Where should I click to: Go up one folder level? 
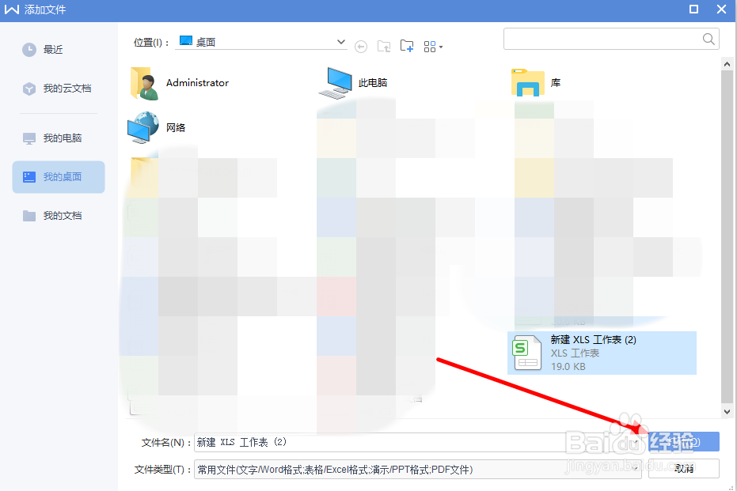coord(384,46)
